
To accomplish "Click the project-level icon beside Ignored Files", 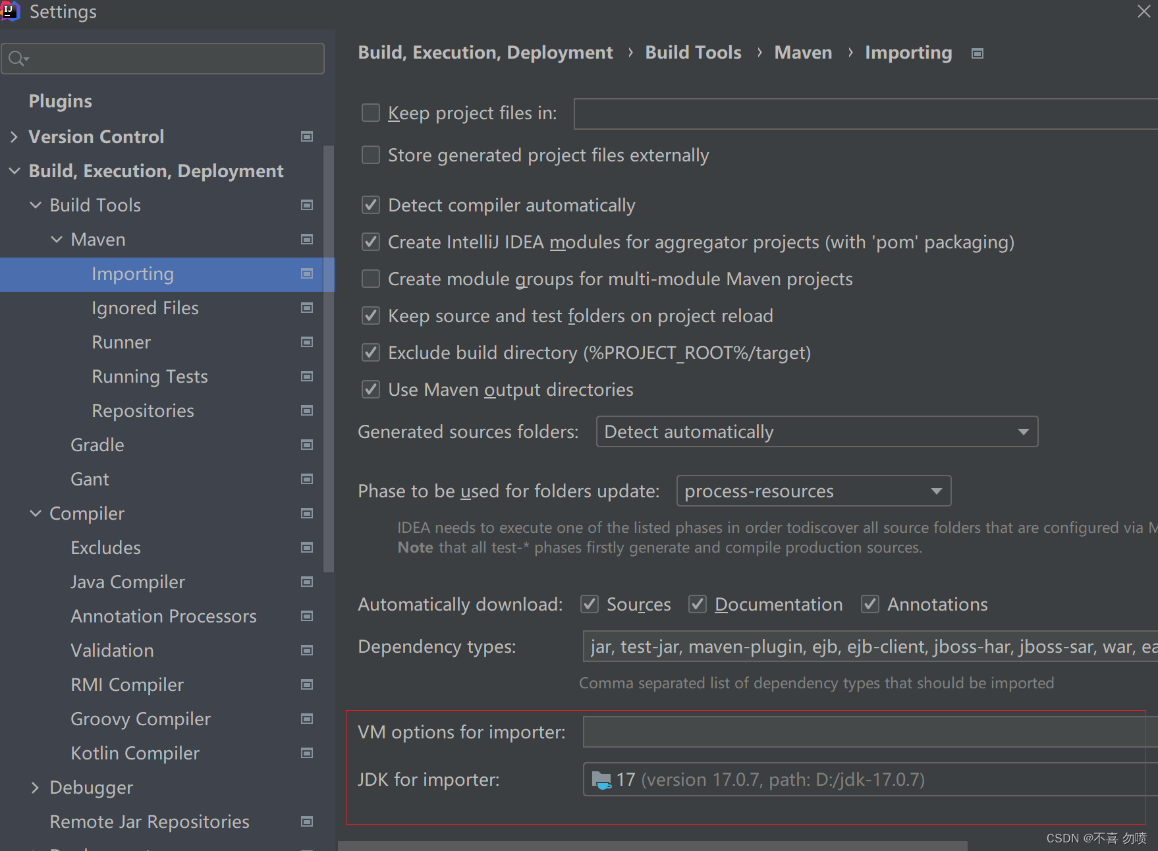I will (x=307, y=308).
